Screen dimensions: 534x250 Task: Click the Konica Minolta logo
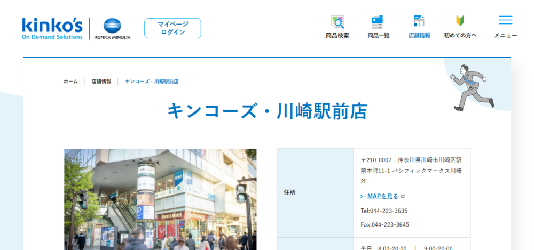pos(112,29)
